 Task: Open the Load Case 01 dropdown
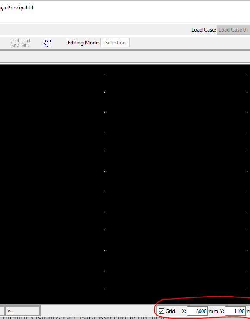tap(233, 30)
